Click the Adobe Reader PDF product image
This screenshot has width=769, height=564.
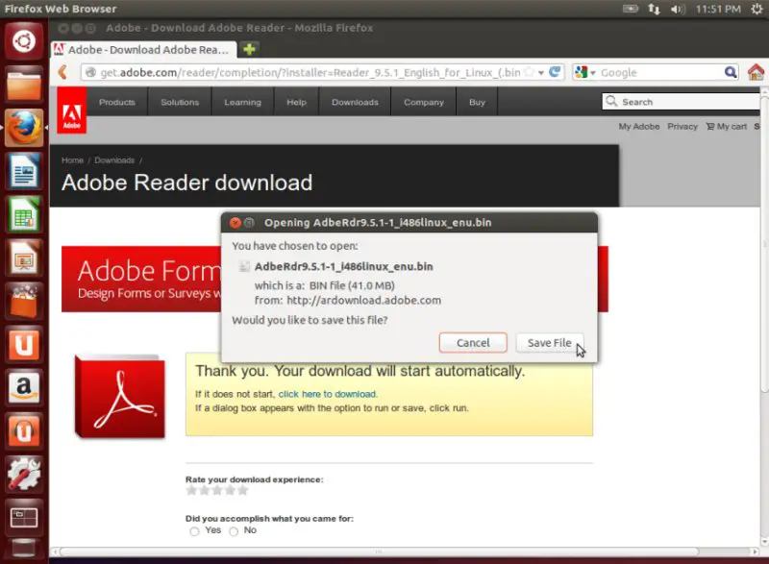(x=119, y=396)
